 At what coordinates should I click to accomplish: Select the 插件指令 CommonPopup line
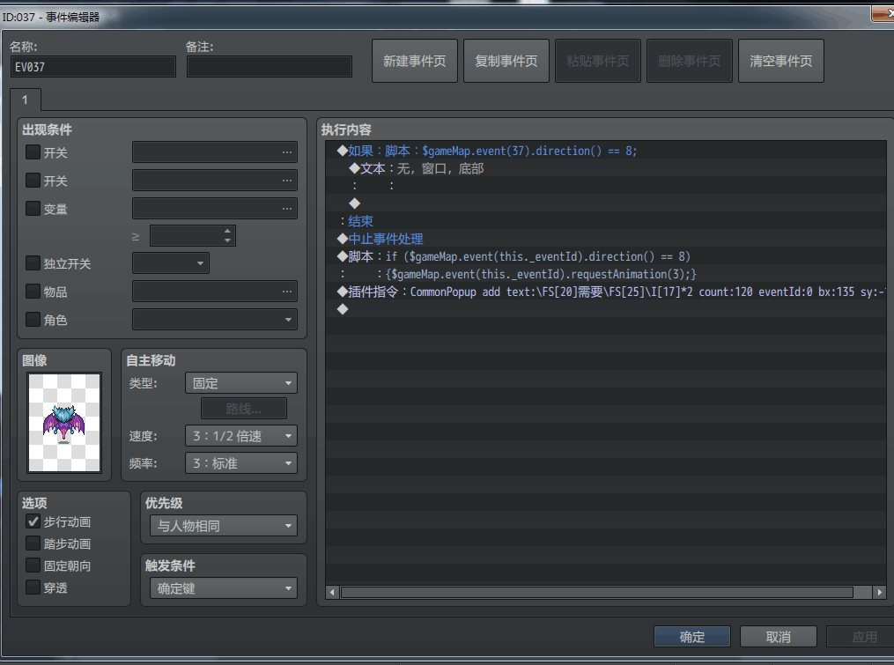(x=606, y=292)
